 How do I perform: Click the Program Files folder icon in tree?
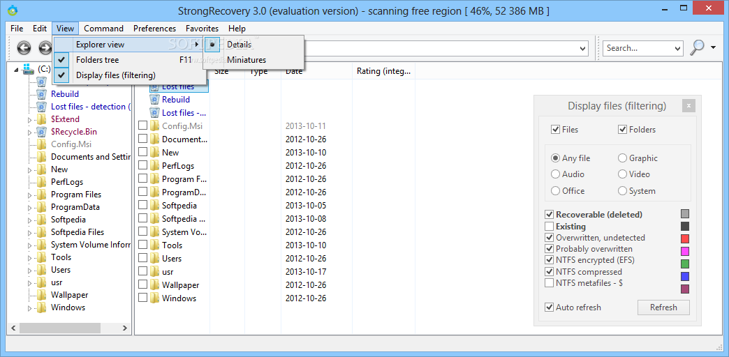coord(41,195)
